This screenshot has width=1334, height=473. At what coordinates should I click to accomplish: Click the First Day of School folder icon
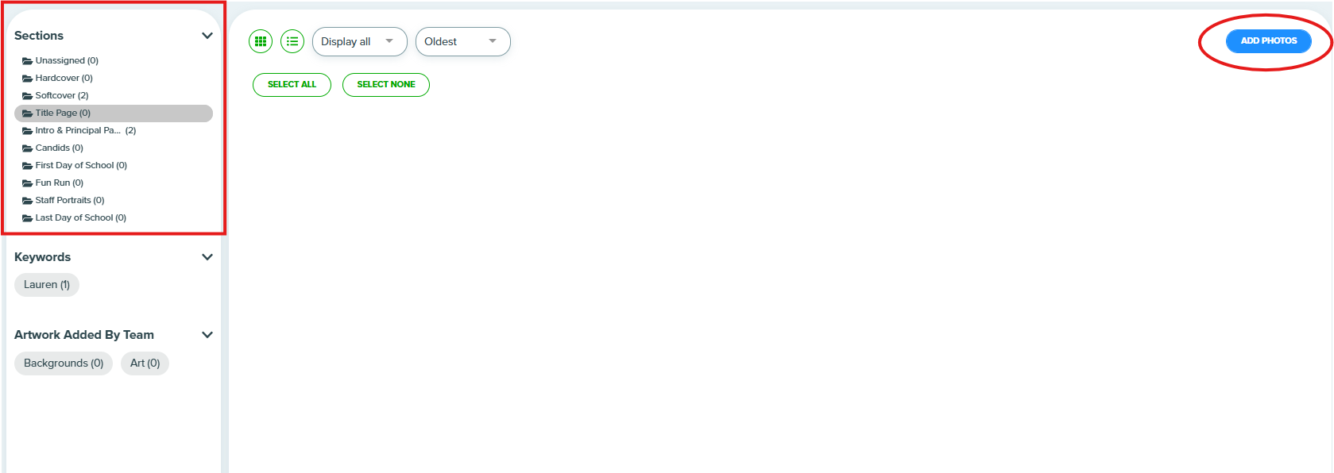click(27, 166)
